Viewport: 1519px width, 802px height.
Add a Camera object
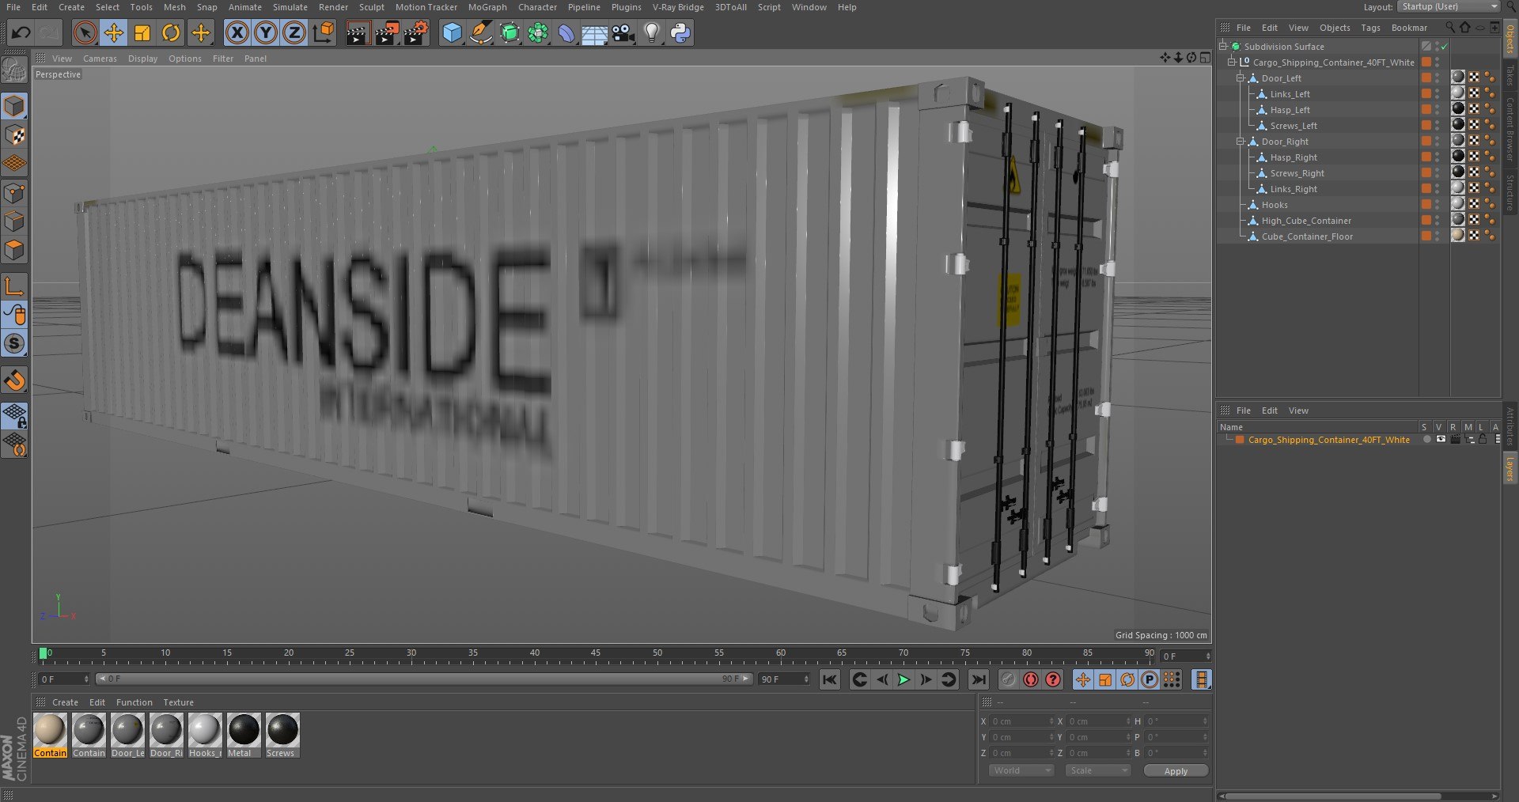623,32
